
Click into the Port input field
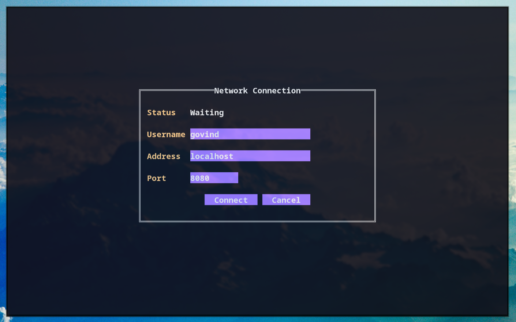click(214, 178)
